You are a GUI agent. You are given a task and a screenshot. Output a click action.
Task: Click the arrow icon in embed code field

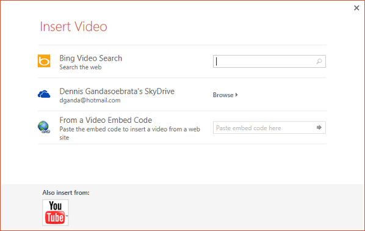click(319, 127)
